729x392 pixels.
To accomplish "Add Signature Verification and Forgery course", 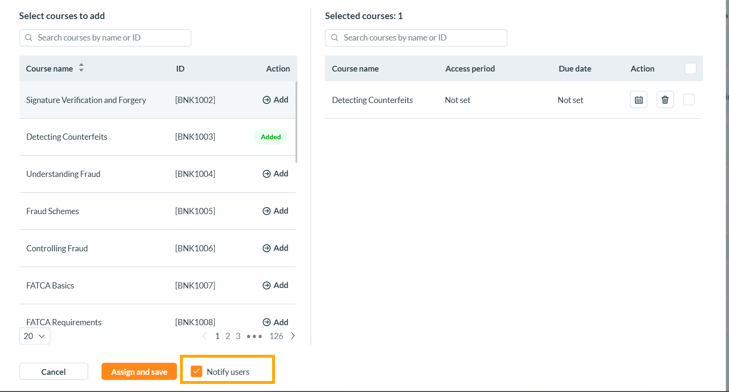I will coord(275,100).
